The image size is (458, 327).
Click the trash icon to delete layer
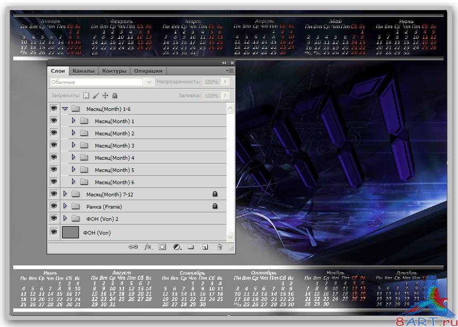tap(219, 247)
